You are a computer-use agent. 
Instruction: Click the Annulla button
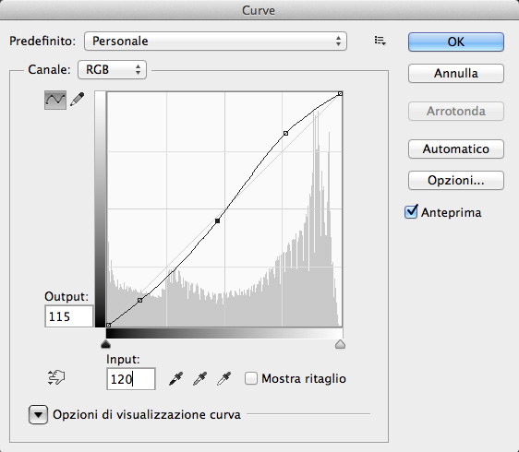click(456, 73)
